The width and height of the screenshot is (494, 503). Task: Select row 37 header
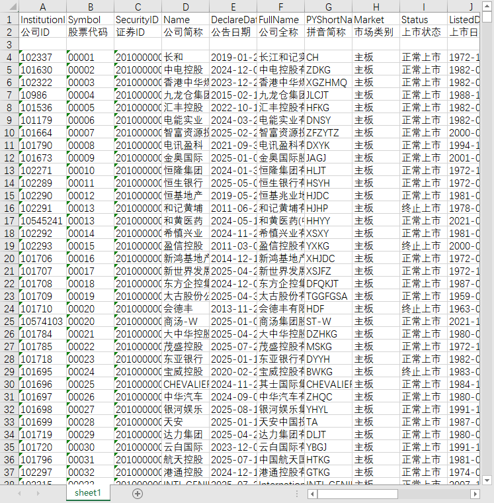coord(9,472)
